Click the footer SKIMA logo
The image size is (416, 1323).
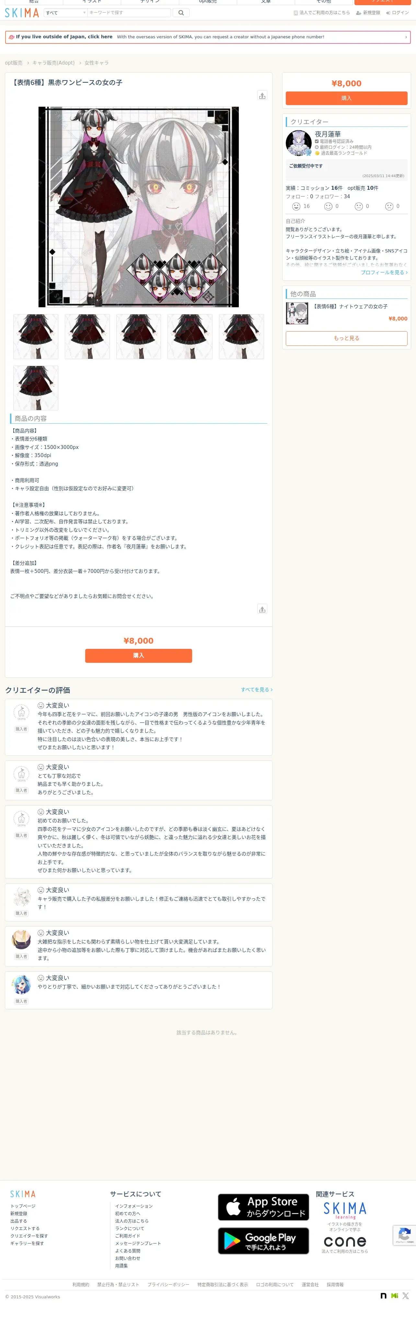[23, 1194]
